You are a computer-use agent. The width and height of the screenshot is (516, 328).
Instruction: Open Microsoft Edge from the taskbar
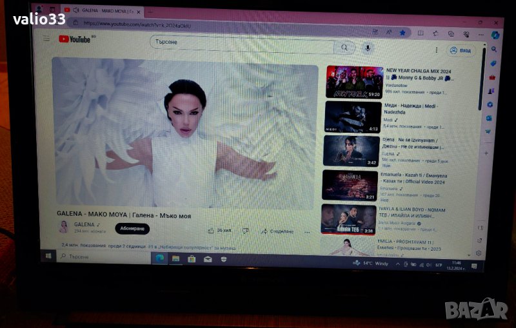point(159,258)
